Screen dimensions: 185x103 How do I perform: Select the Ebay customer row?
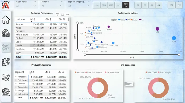pos(41,53)
